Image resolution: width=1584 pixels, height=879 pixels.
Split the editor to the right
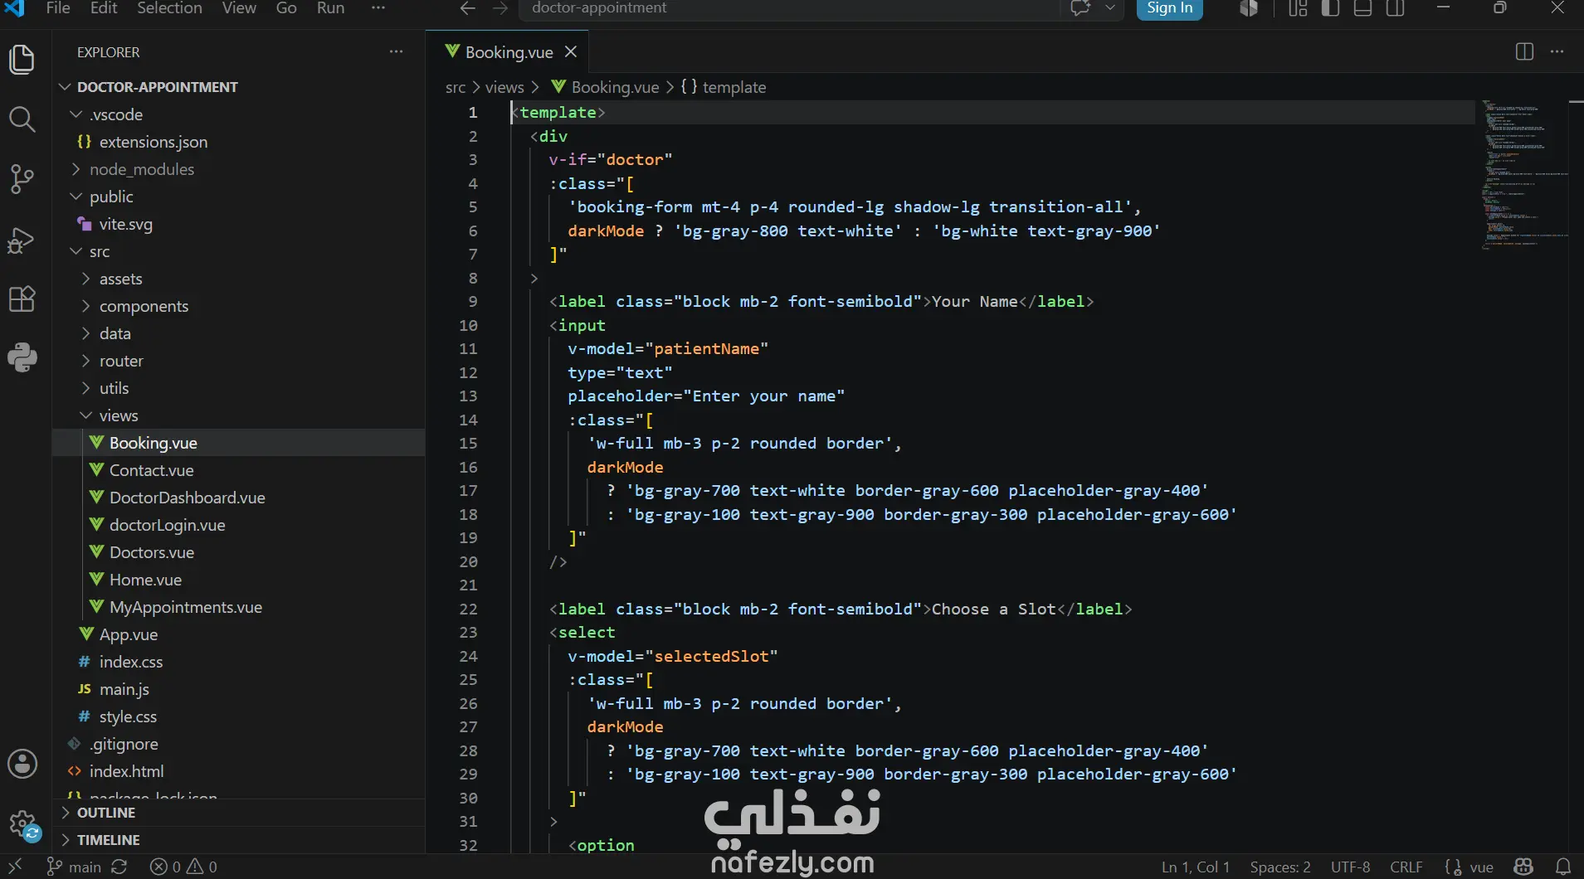pyautogui.click(x=1524, y=51)
